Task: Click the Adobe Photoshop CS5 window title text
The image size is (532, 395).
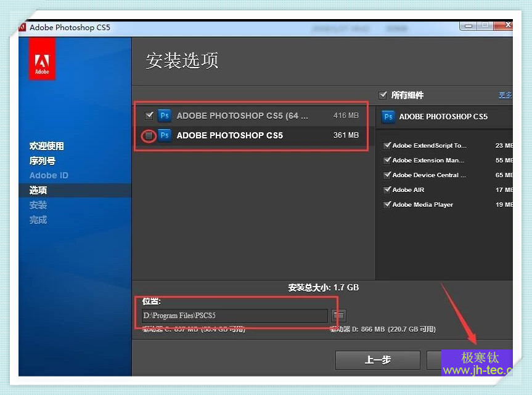Action: pos(70,28)
